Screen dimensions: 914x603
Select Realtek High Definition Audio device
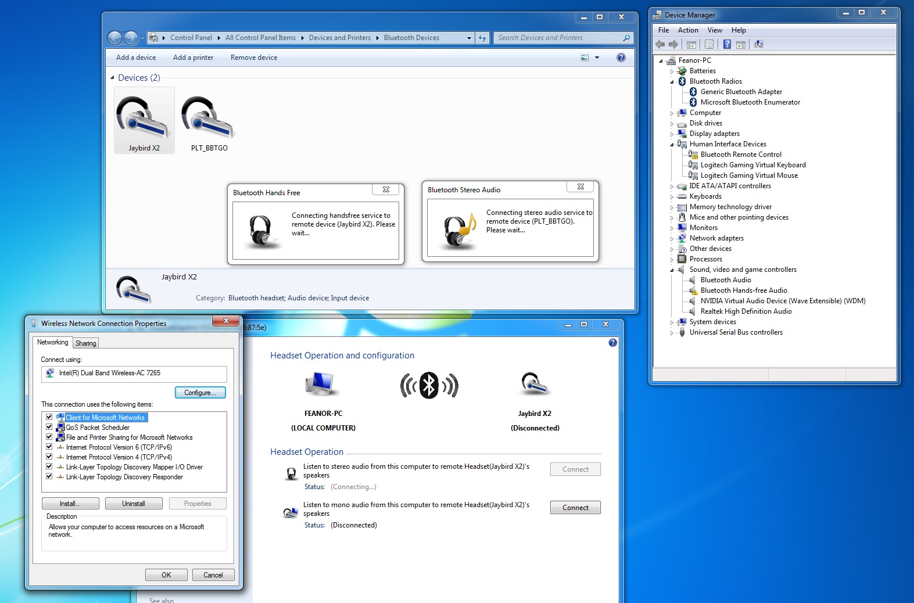coord(746,311)
